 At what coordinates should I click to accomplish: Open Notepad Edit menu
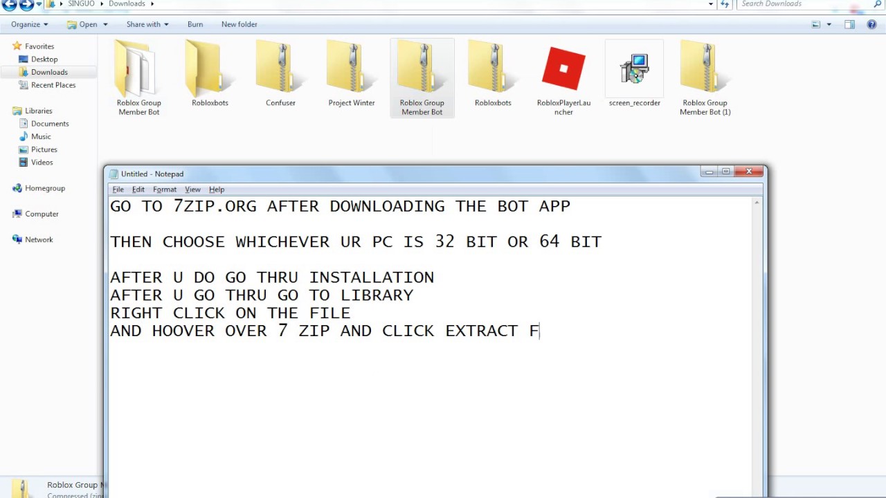click(x=138, y=190)
